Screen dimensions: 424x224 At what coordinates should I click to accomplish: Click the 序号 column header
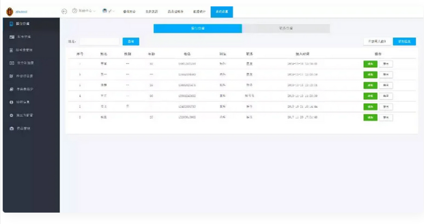[80, 54]
